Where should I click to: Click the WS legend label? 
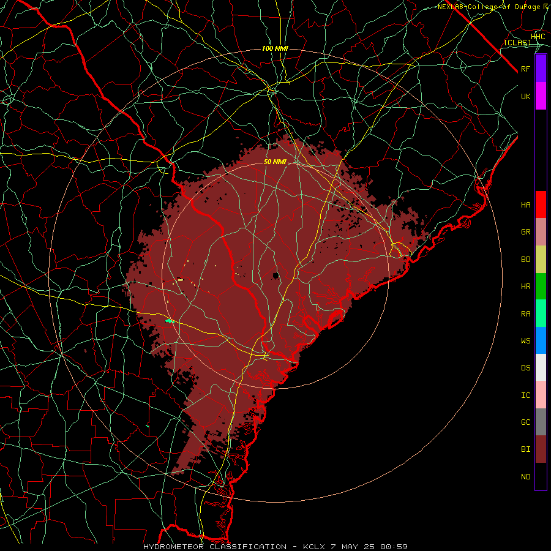526,340
